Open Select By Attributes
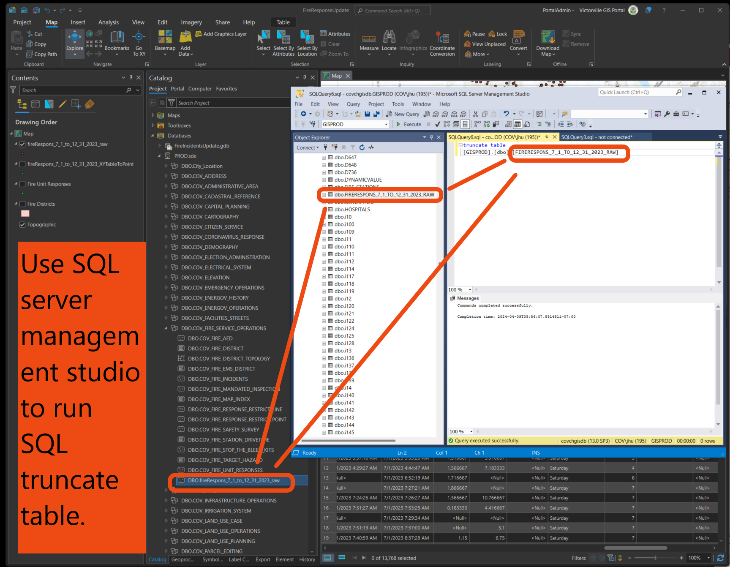 [283, 42]
